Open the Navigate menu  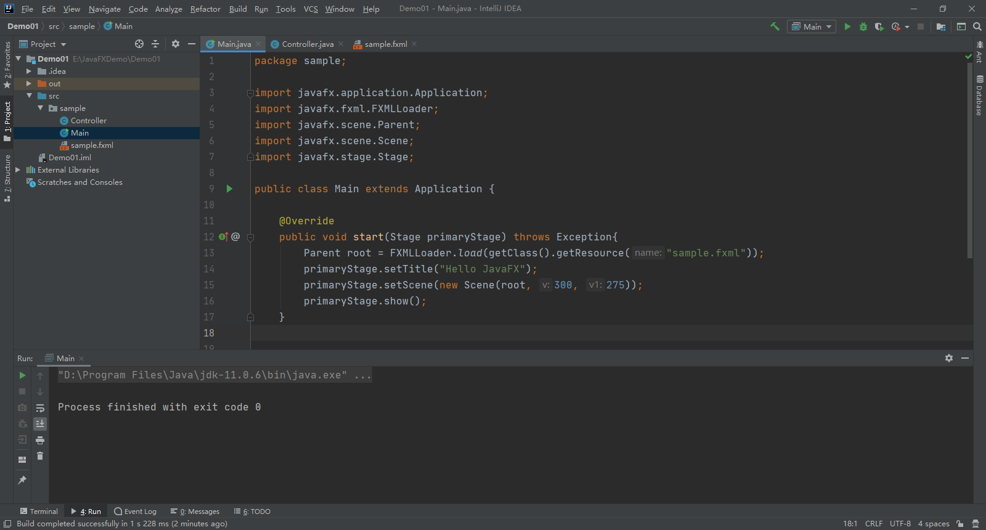(104, 9)
